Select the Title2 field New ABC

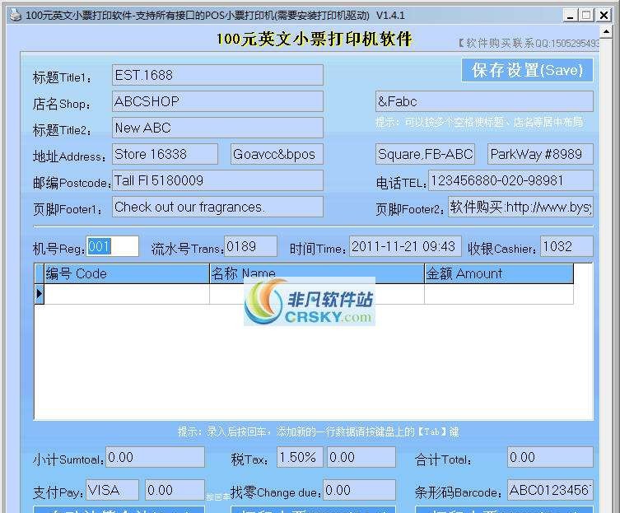(217, 128)
